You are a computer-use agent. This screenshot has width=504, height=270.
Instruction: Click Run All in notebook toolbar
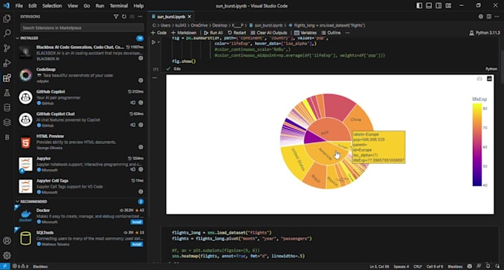tap(213, 33)
